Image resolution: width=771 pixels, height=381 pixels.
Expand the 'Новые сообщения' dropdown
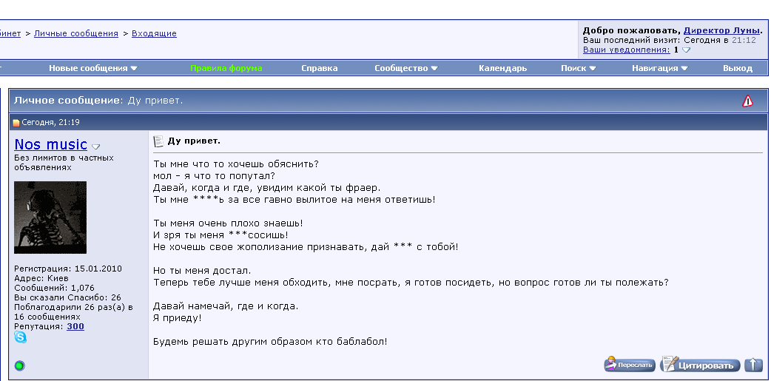93,68
